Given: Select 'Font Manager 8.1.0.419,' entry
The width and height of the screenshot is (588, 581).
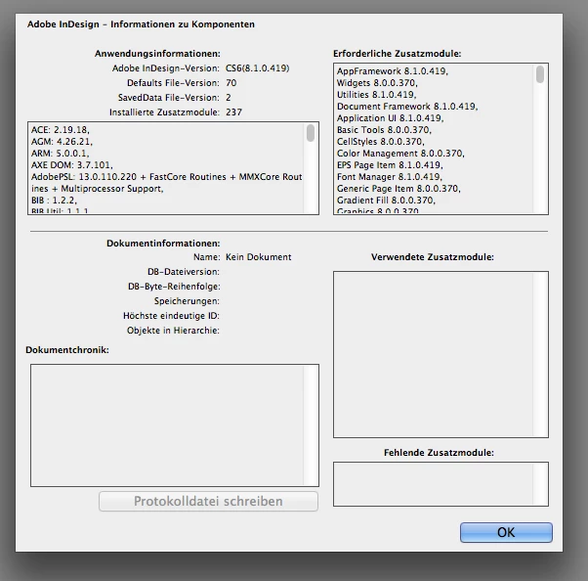Looking at the screenshot, I should tap(390, 176).
